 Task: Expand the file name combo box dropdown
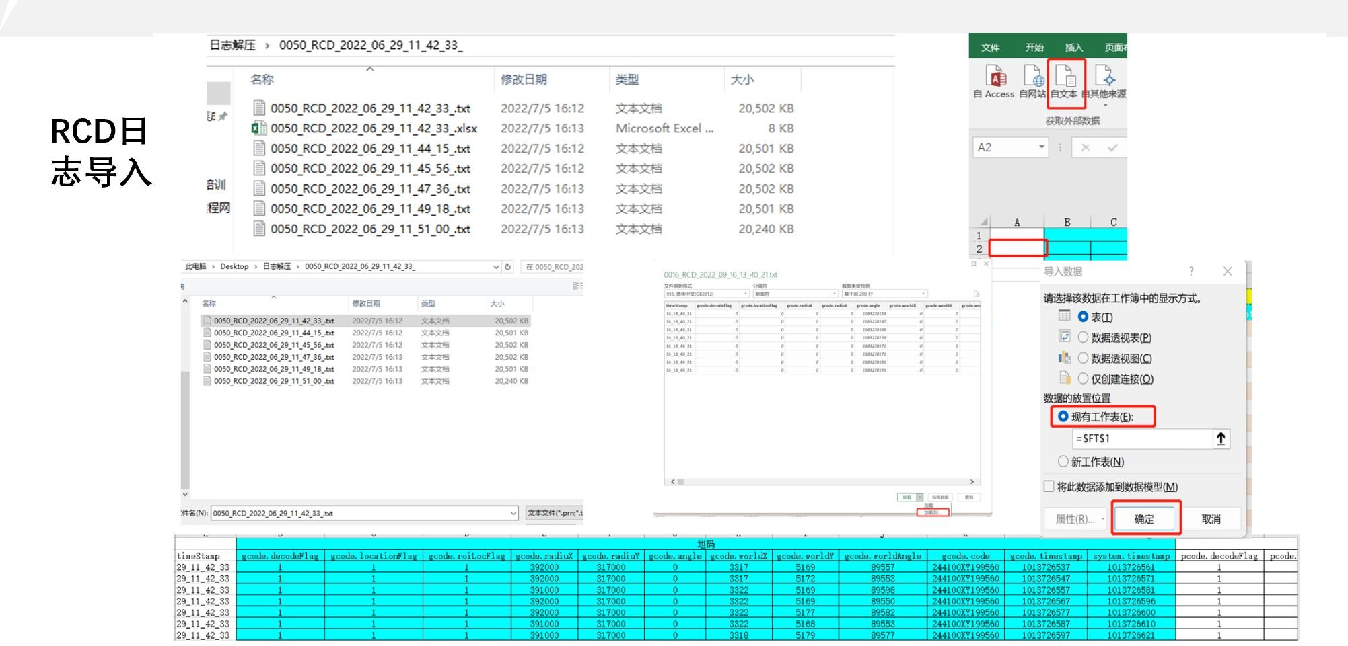[513, 514]
